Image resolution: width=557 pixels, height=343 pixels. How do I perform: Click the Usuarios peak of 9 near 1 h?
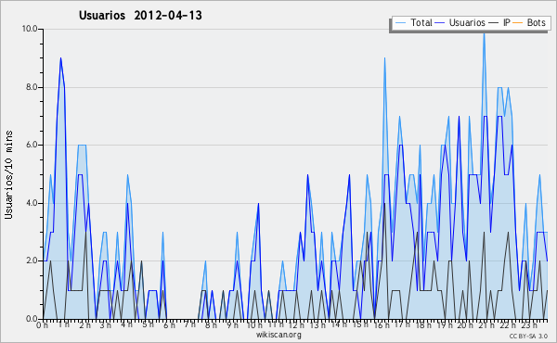60,58
